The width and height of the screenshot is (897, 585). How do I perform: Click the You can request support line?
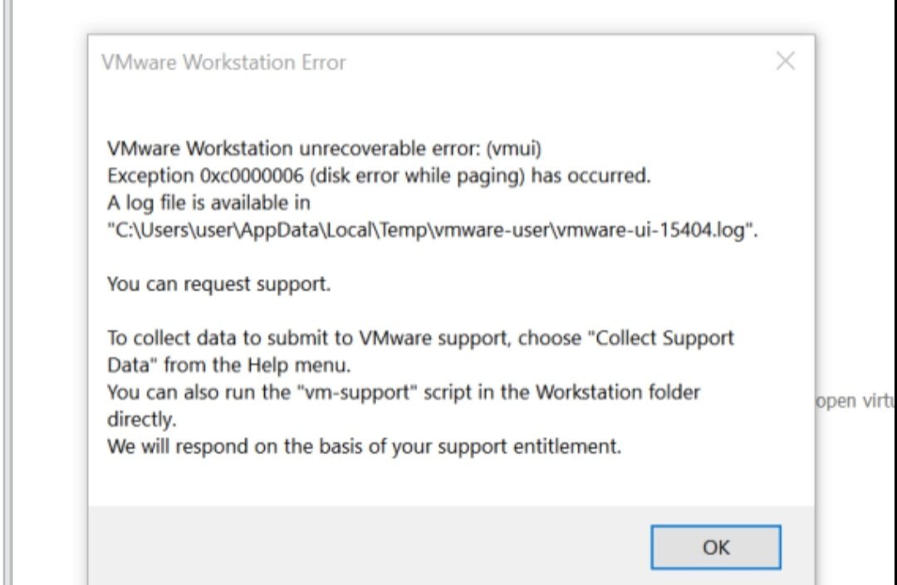coord(218,284)
